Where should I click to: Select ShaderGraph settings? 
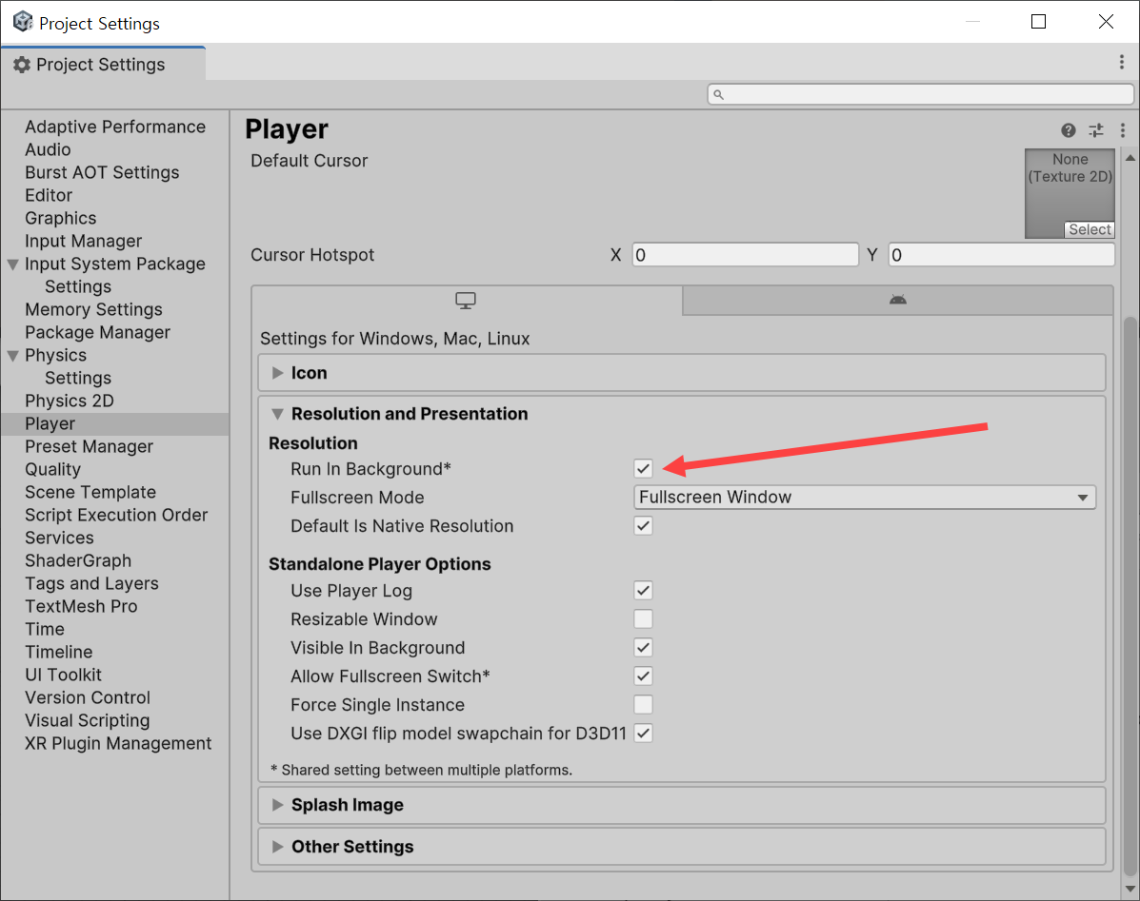pyautogui.click(x=78, y=561)
